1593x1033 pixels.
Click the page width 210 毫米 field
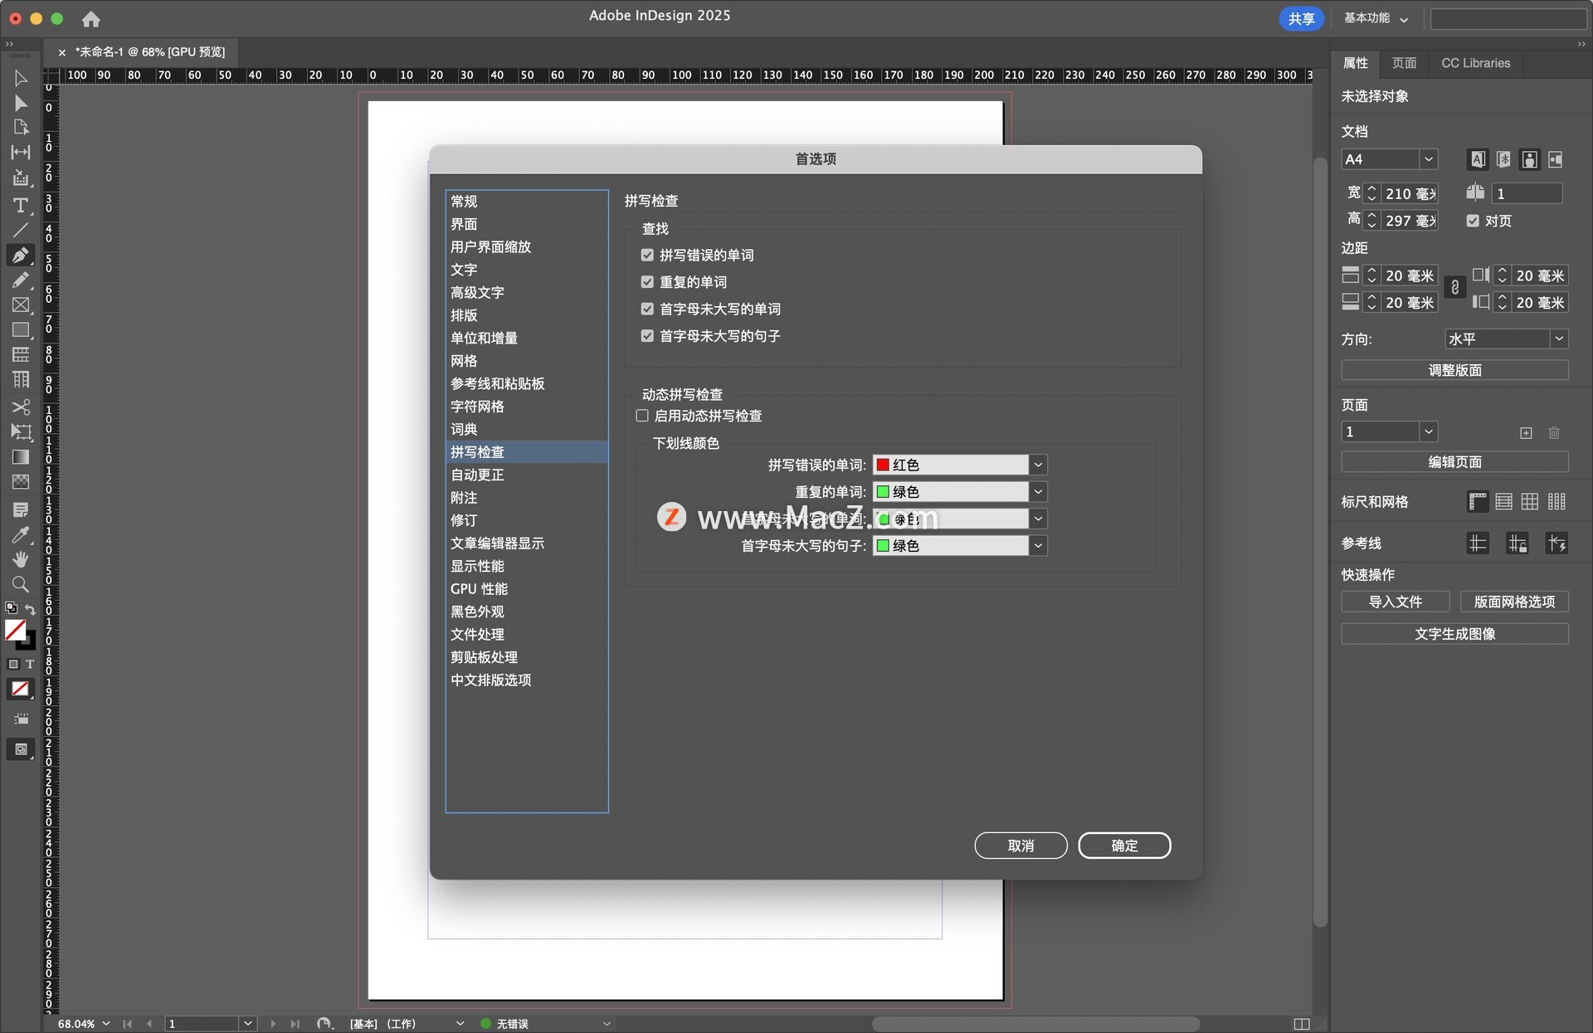pos(1409,193)
